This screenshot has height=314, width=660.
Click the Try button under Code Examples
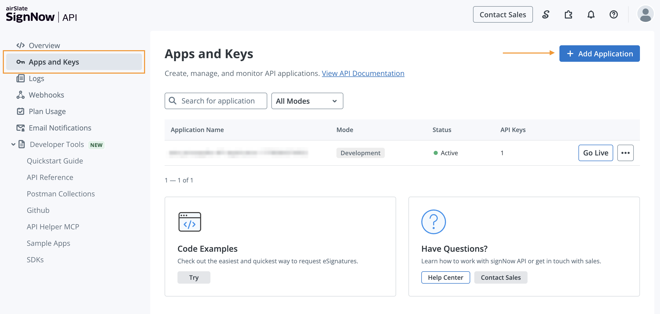pos(194,277)
